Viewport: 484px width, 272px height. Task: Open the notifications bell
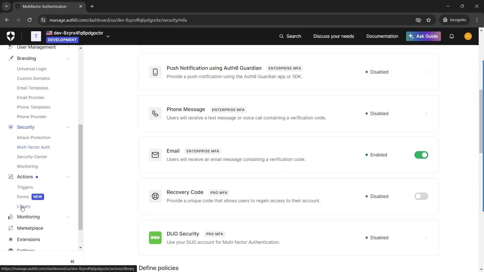pos(452,36)
